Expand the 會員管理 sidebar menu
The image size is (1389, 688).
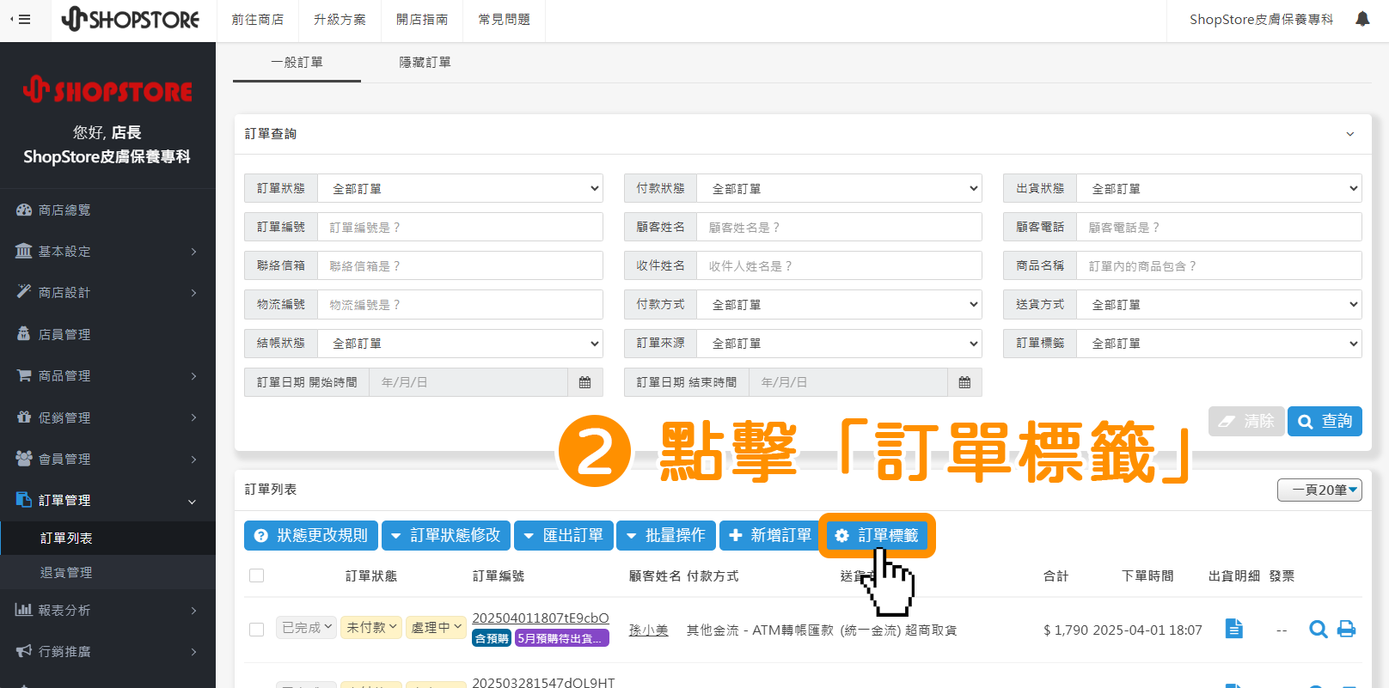tap(107, 459)
